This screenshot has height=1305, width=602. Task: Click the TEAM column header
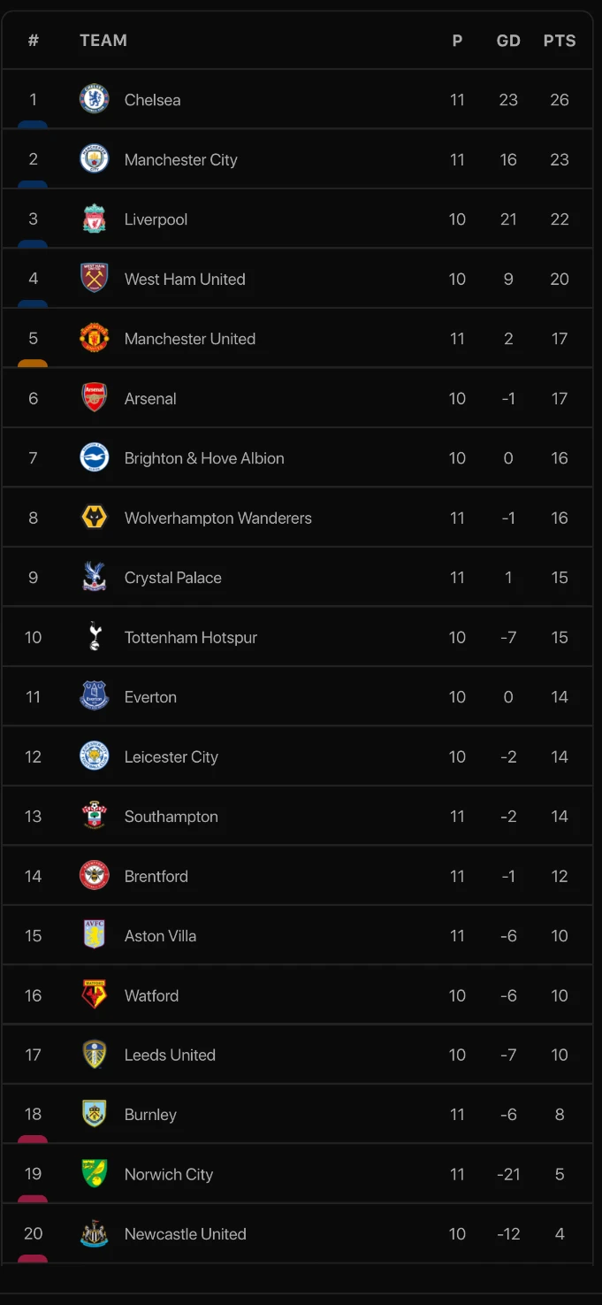[x=103, y=41]
